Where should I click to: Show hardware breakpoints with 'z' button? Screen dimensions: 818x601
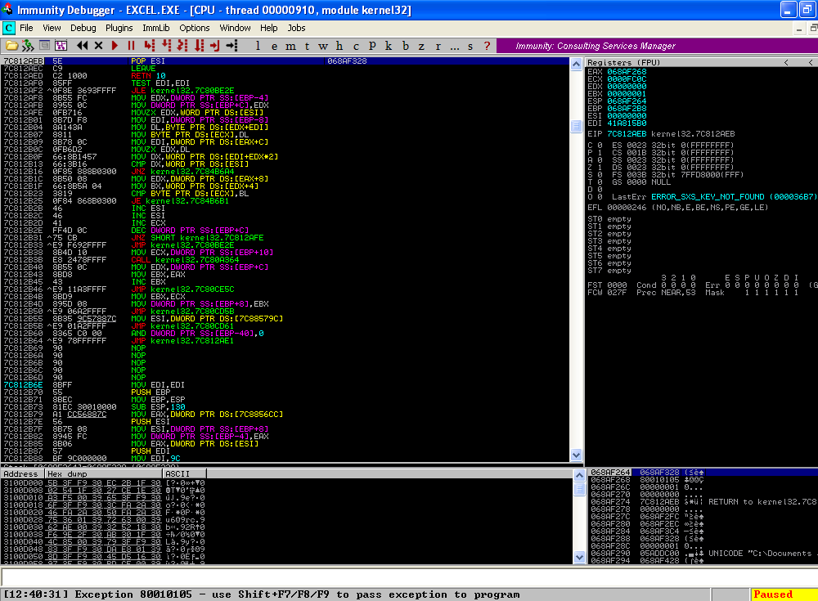pyautogui.click(x=421, y=46)
